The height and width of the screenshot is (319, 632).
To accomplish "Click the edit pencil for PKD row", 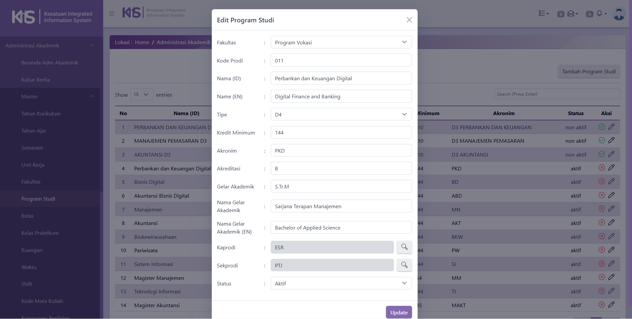I will coord(611,168).
